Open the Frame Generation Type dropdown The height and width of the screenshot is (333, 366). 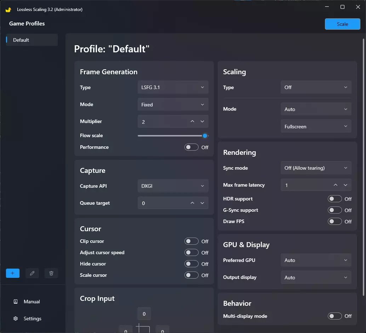pyautogui.click(x=173, y=87)
